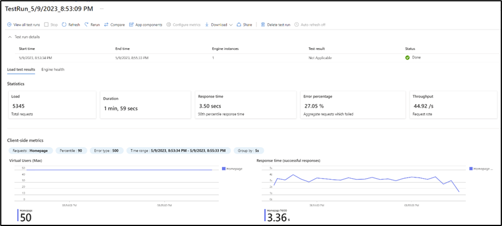
Task: Switch to the Engine health tab
Action: tap(53, 69)
